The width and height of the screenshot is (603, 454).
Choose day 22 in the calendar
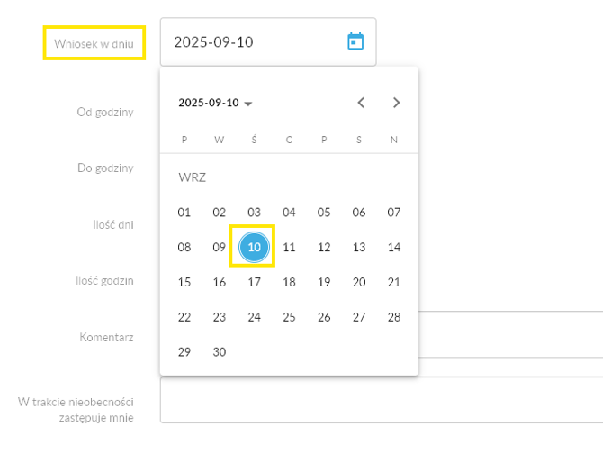(184, 317)
